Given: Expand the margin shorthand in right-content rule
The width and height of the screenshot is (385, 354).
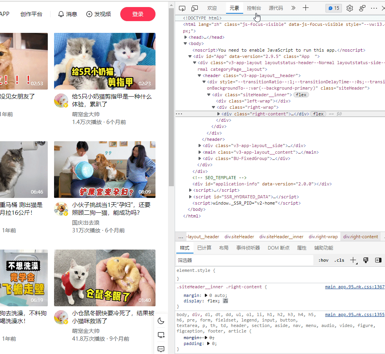Looking at the screenshot, I should pos(206,295).
